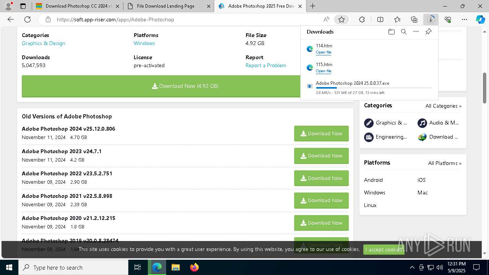The width and height of the screenshot is (489, 275).
Task: Open file link under 115.htm
Action: (324, 71)
